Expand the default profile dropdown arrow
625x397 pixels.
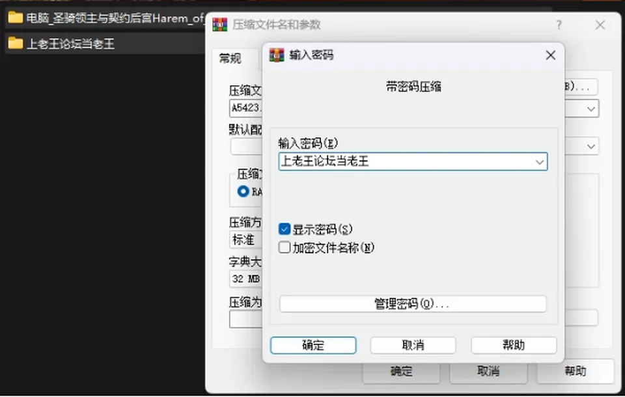click(590, 146)
